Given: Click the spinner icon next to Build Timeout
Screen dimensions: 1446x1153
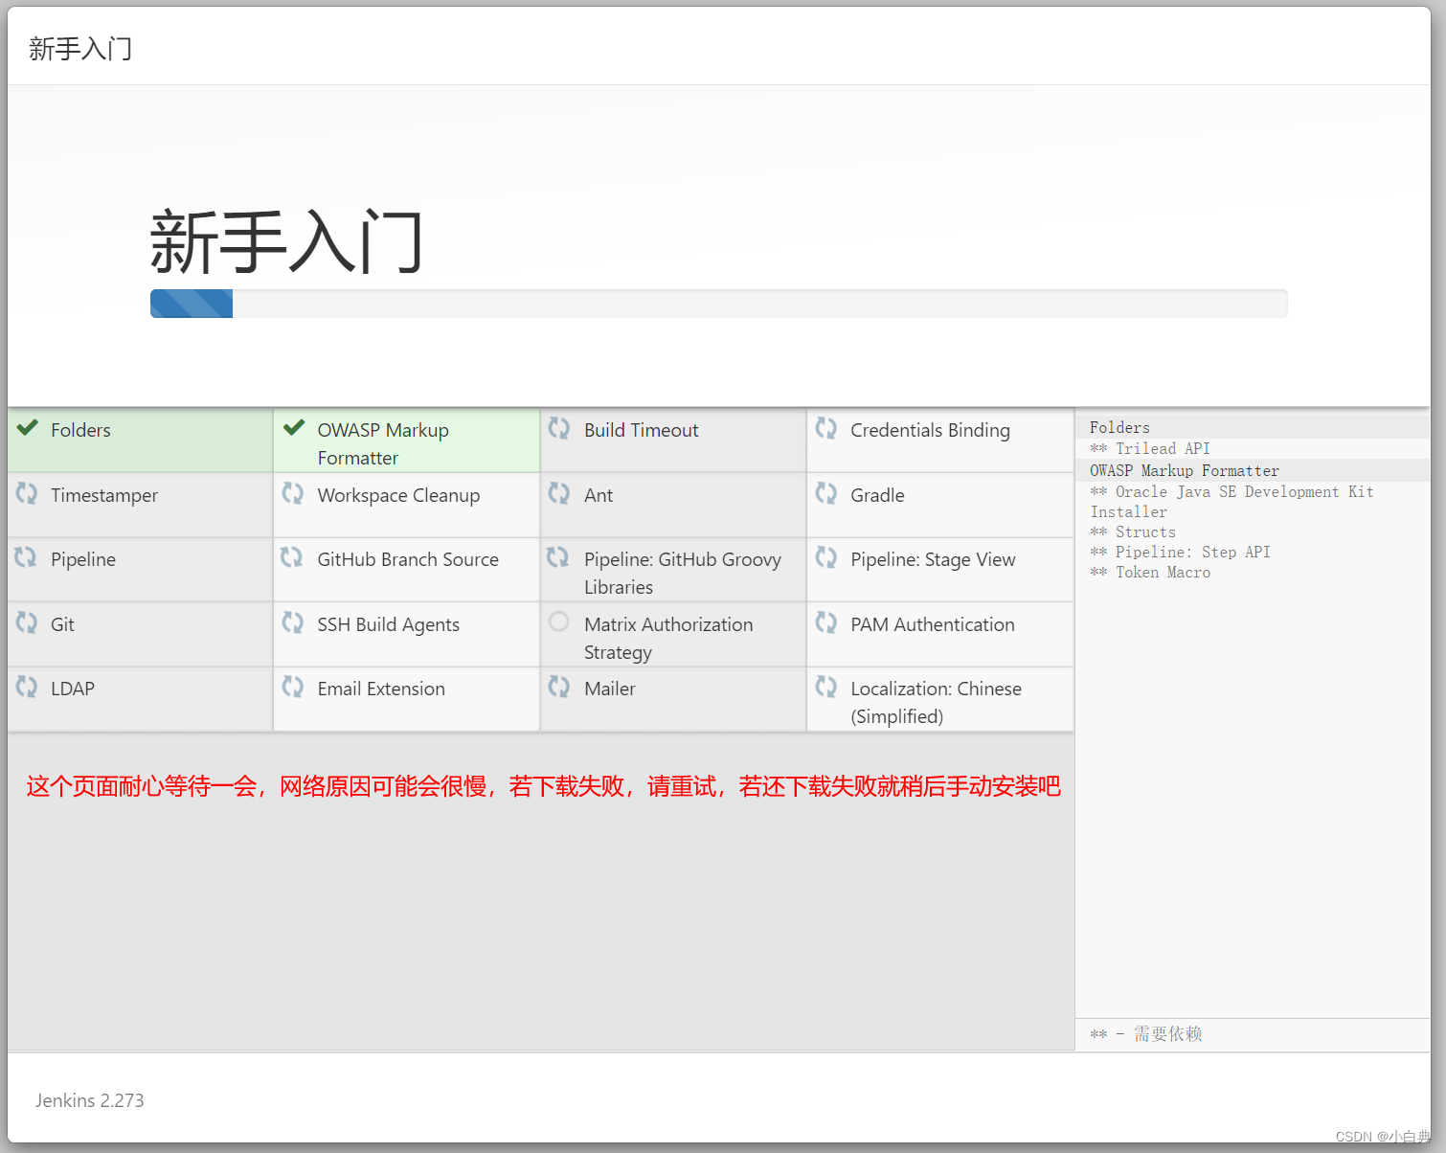Looking at the screenshot, I should (x=559, y=428).
